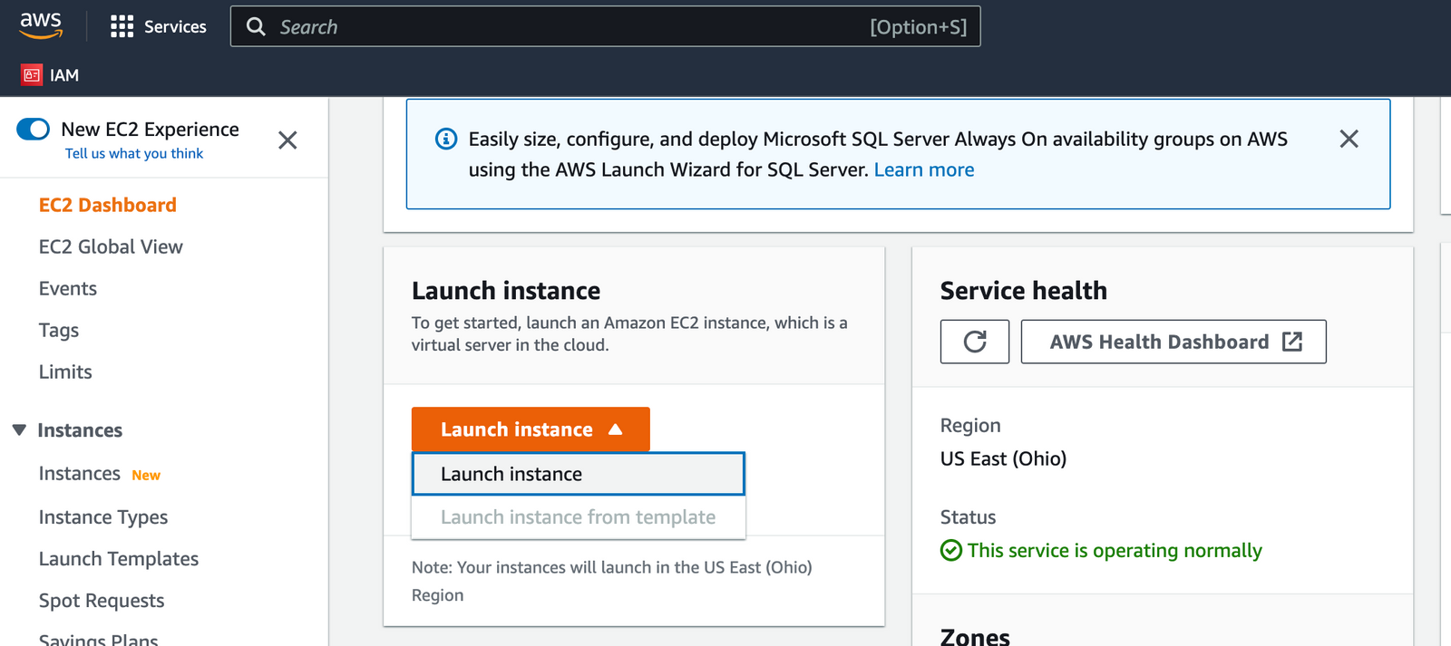
Task: Open EC2 Global View
Action: pos(111,246)
